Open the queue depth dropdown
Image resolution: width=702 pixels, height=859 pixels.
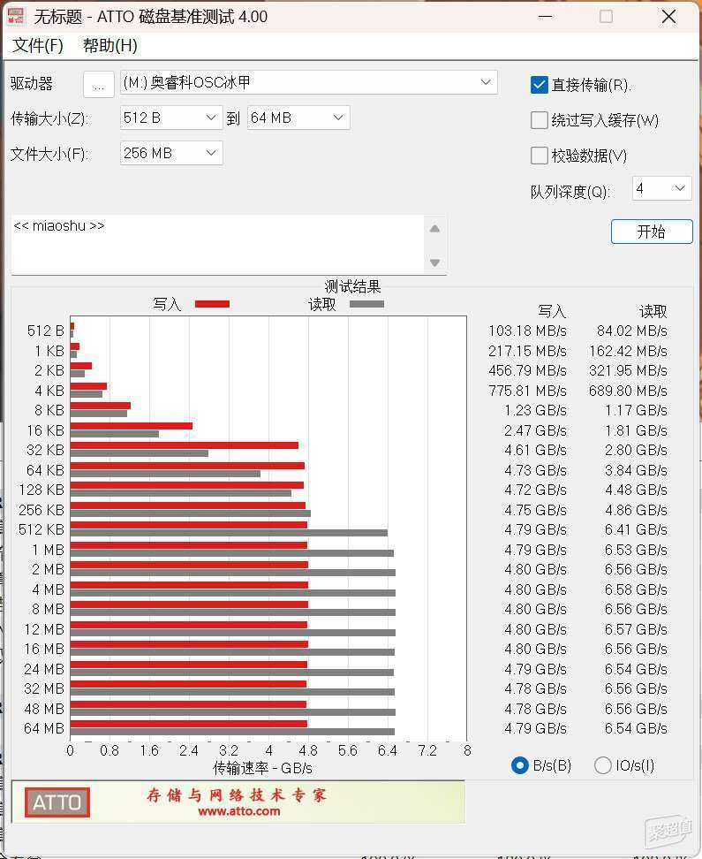[x=662, y=188]
